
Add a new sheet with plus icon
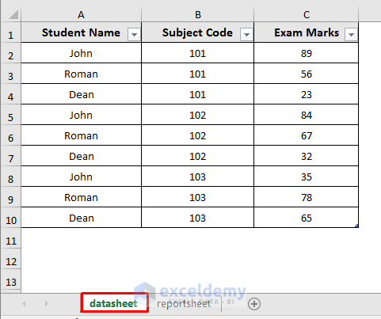pyautogui.click(x=254, y=304)
